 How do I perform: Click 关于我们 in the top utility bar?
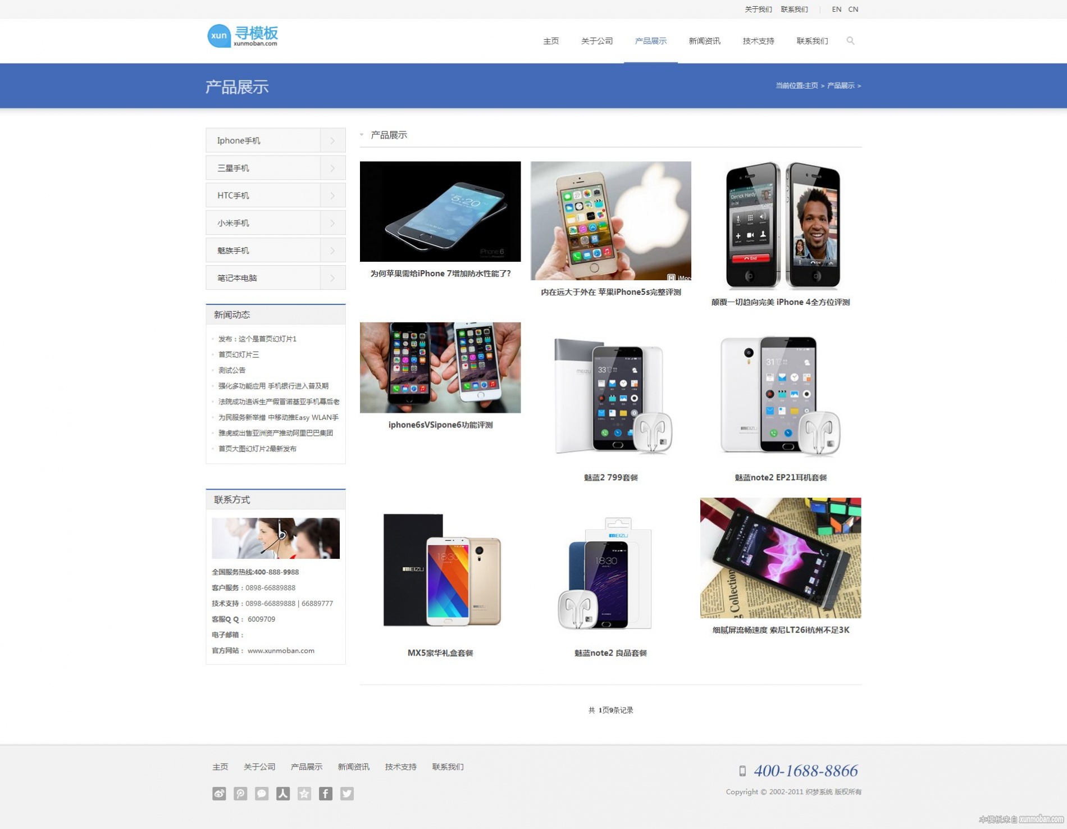pos(758,9)
